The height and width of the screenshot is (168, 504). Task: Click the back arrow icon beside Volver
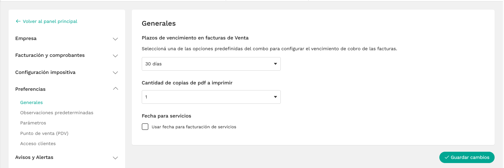tap(18, 21)
